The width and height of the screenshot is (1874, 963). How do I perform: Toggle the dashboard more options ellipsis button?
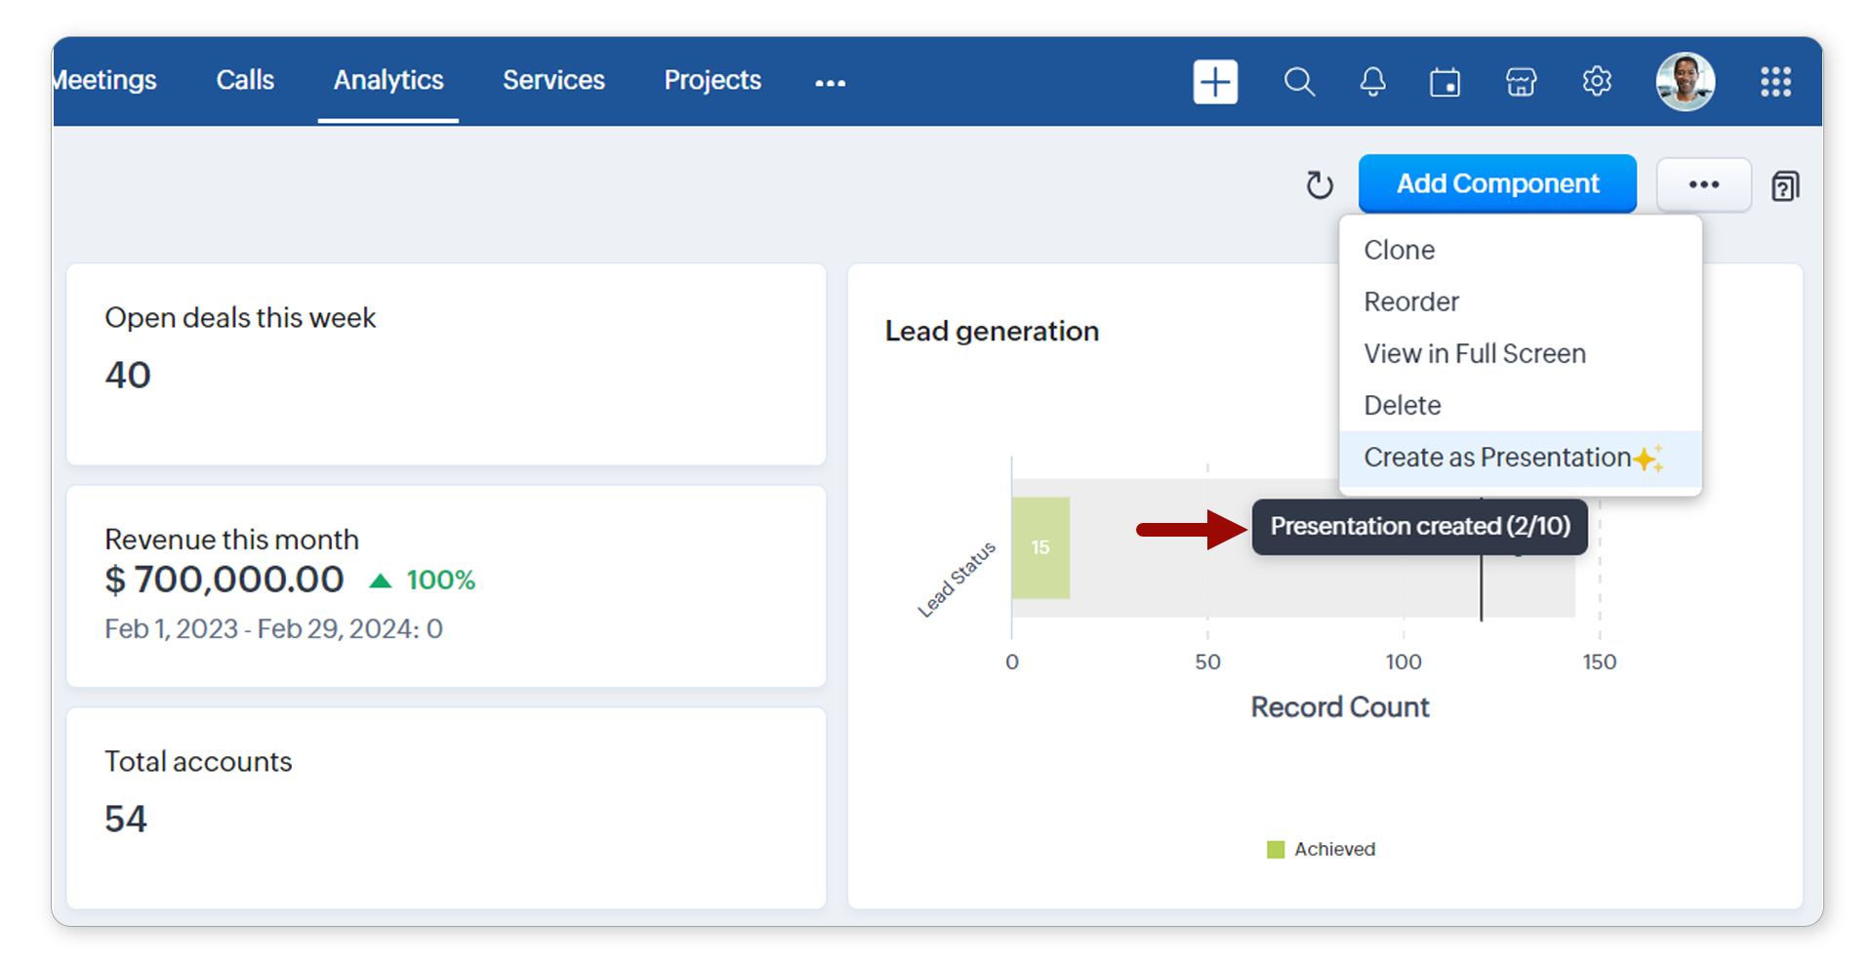pos(1703,184)
